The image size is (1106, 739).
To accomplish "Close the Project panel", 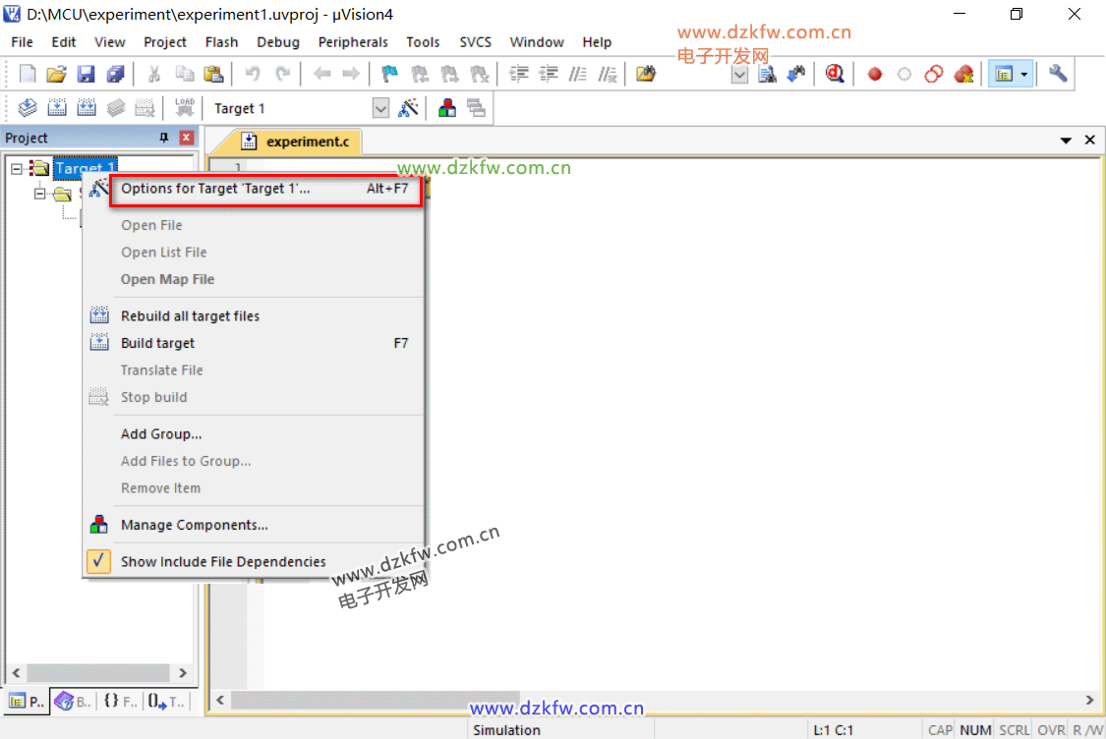I will click(186, 139).
